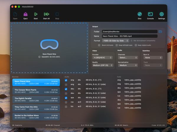Click the checkmark icon beside MakeMKV 3D AVC+MVC
The height and width of the screenshot is (132, 177).
click(40, 57)
